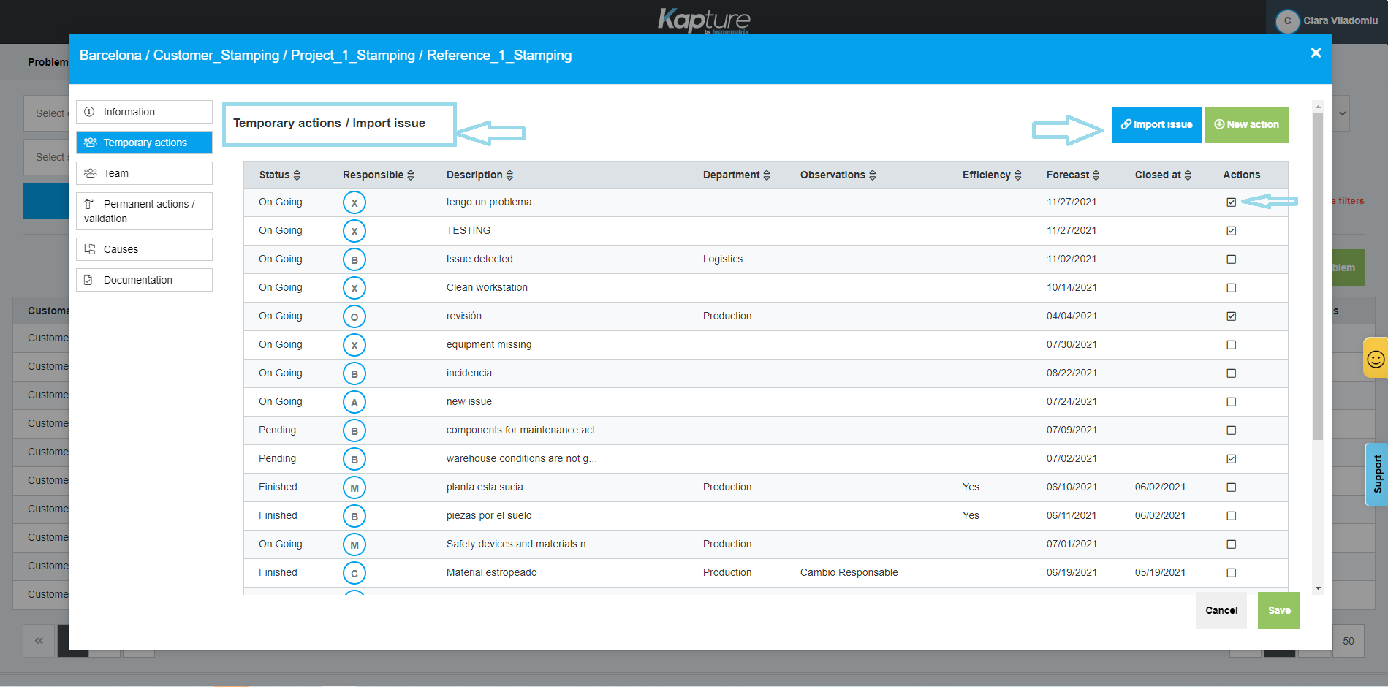The height and width of the screenshot is (687, 1388).
Task: Uncheck the 'warehouse conditions' row checkbox
Action: pyautogui.click(x=1231, y=459)
